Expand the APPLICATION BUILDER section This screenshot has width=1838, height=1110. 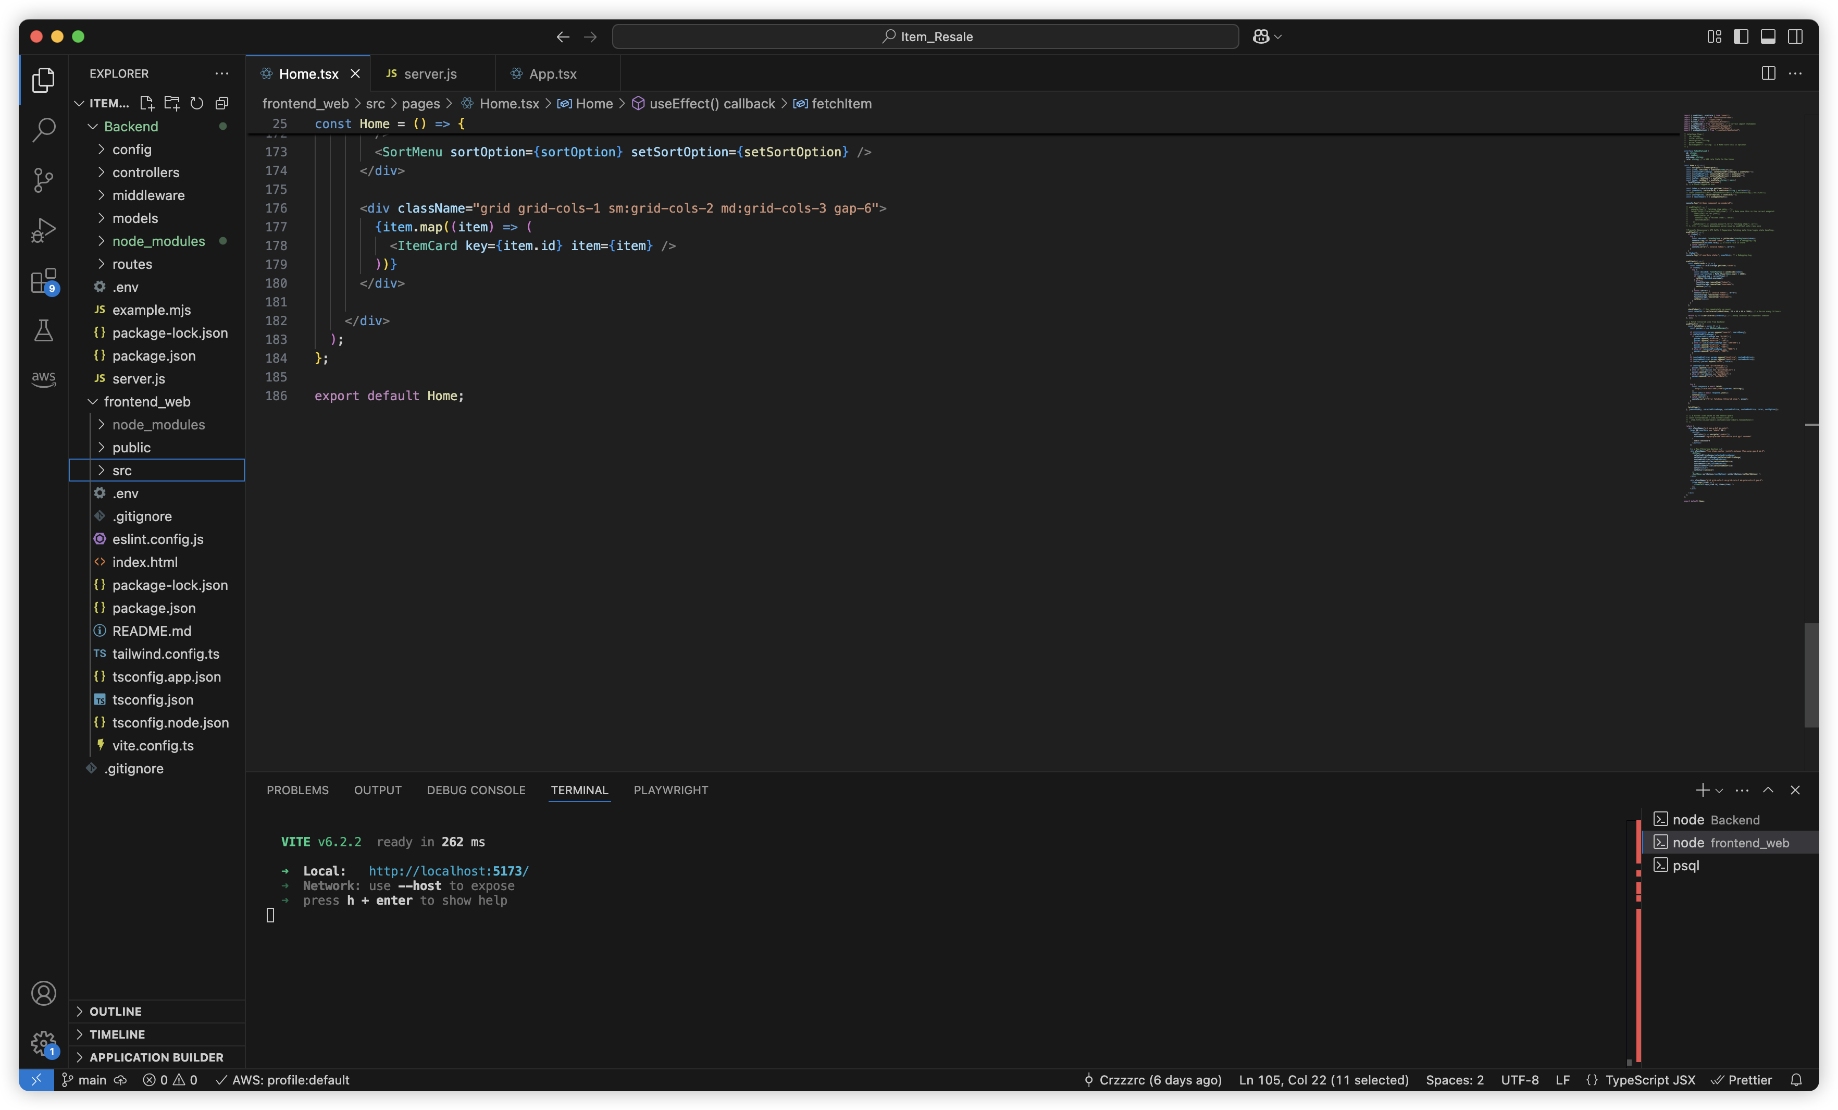coord(157,1057)
